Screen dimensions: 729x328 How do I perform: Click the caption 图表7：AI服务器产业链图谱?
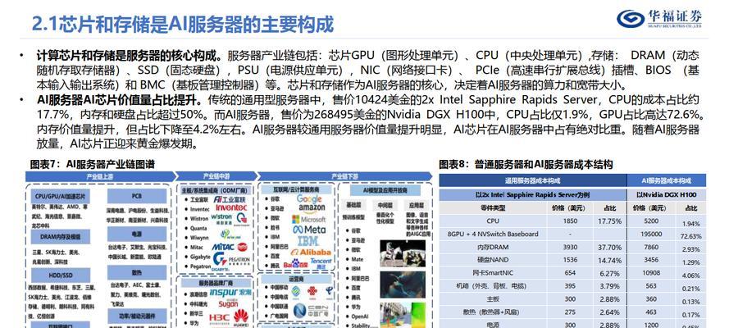pos(92,165)
